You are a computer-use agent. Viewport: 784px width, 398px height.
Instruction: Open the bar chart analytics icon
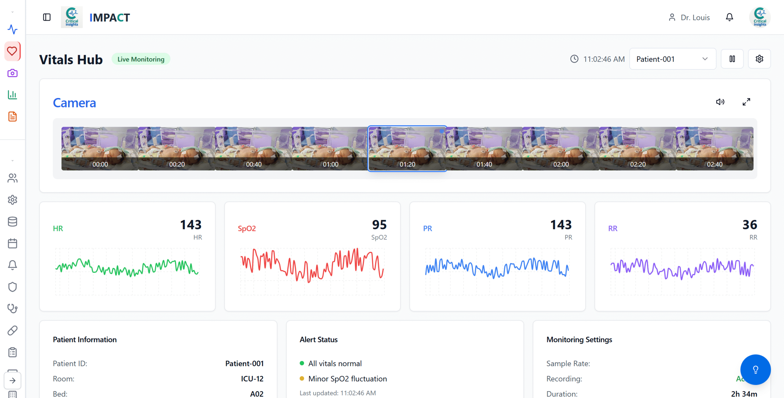point(13,95)
